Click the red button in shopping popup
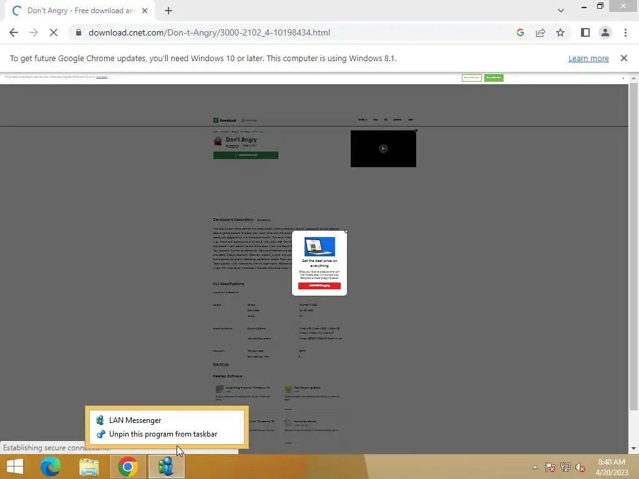 point(319,286)
